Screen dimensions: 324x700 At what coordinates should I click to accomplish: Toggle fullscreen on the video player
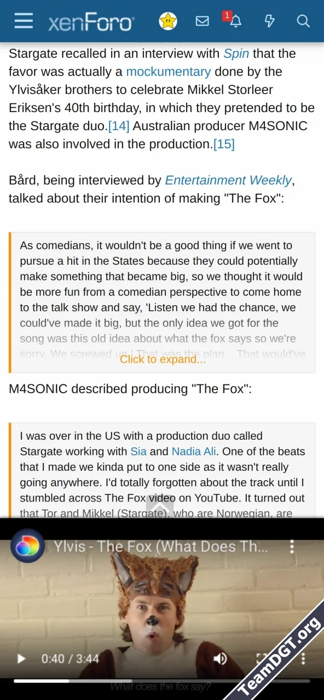pos(263,658)
